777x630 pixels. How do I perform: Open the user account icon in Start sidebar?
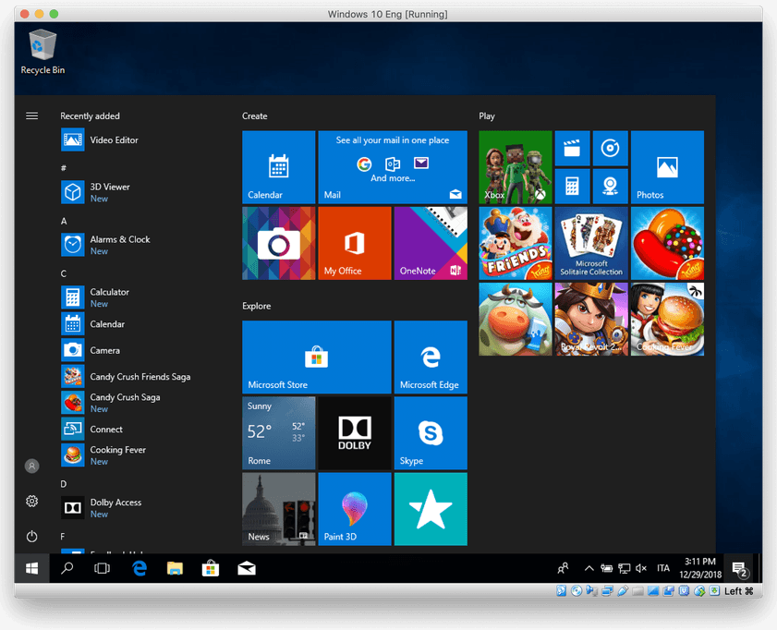coord(31,466)
